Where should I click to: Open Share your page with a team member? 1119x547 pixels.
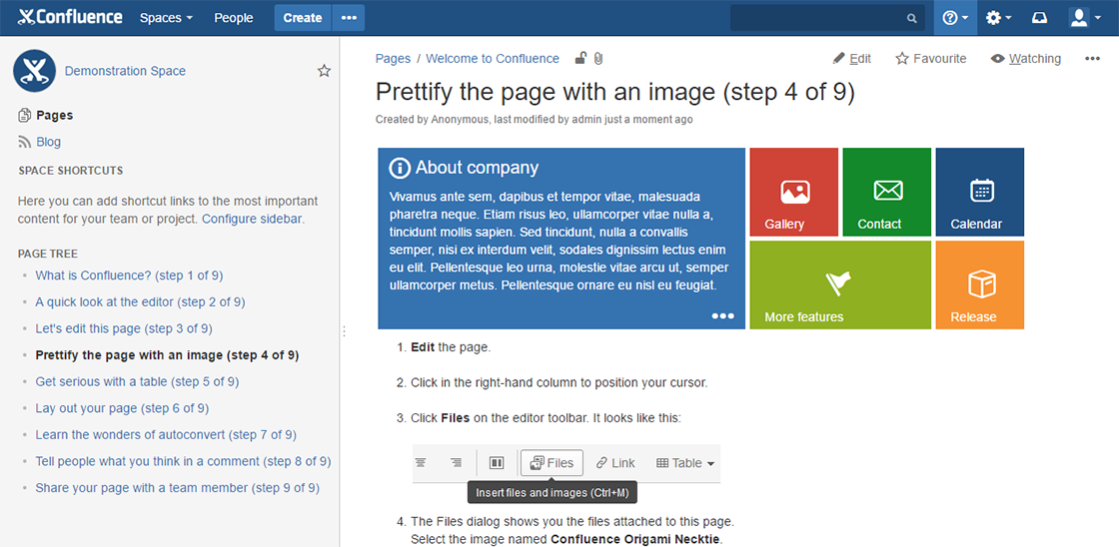[x=177, y=488]
